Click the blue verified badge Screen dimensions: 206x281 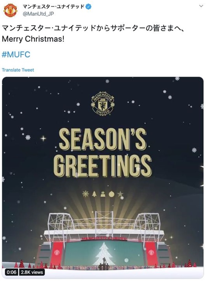pyautogui.click(x=89, y=7)
